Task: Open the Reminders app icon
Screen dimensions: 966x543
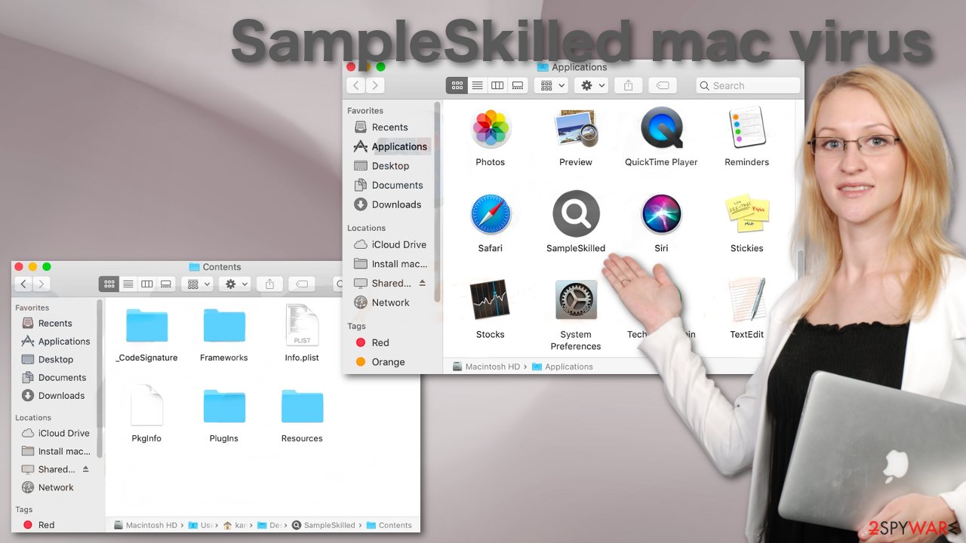Action: click(x=747, y=128)
